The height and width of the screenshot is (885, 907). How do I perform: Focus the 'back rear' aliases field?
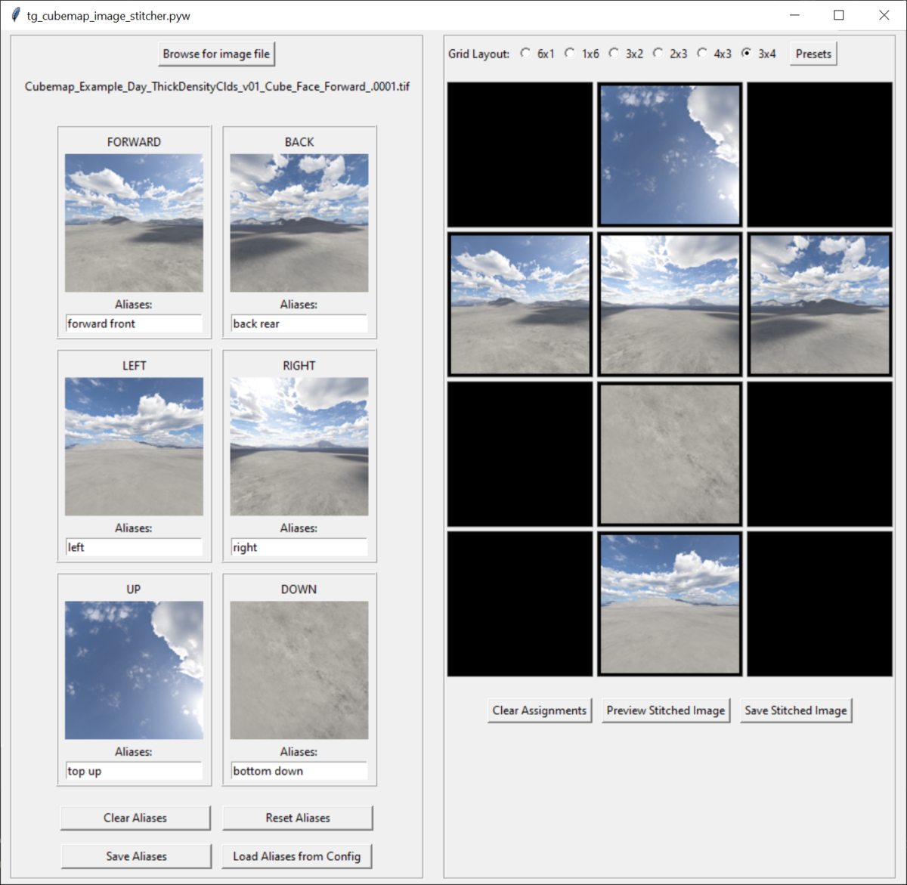pos(299,323)
